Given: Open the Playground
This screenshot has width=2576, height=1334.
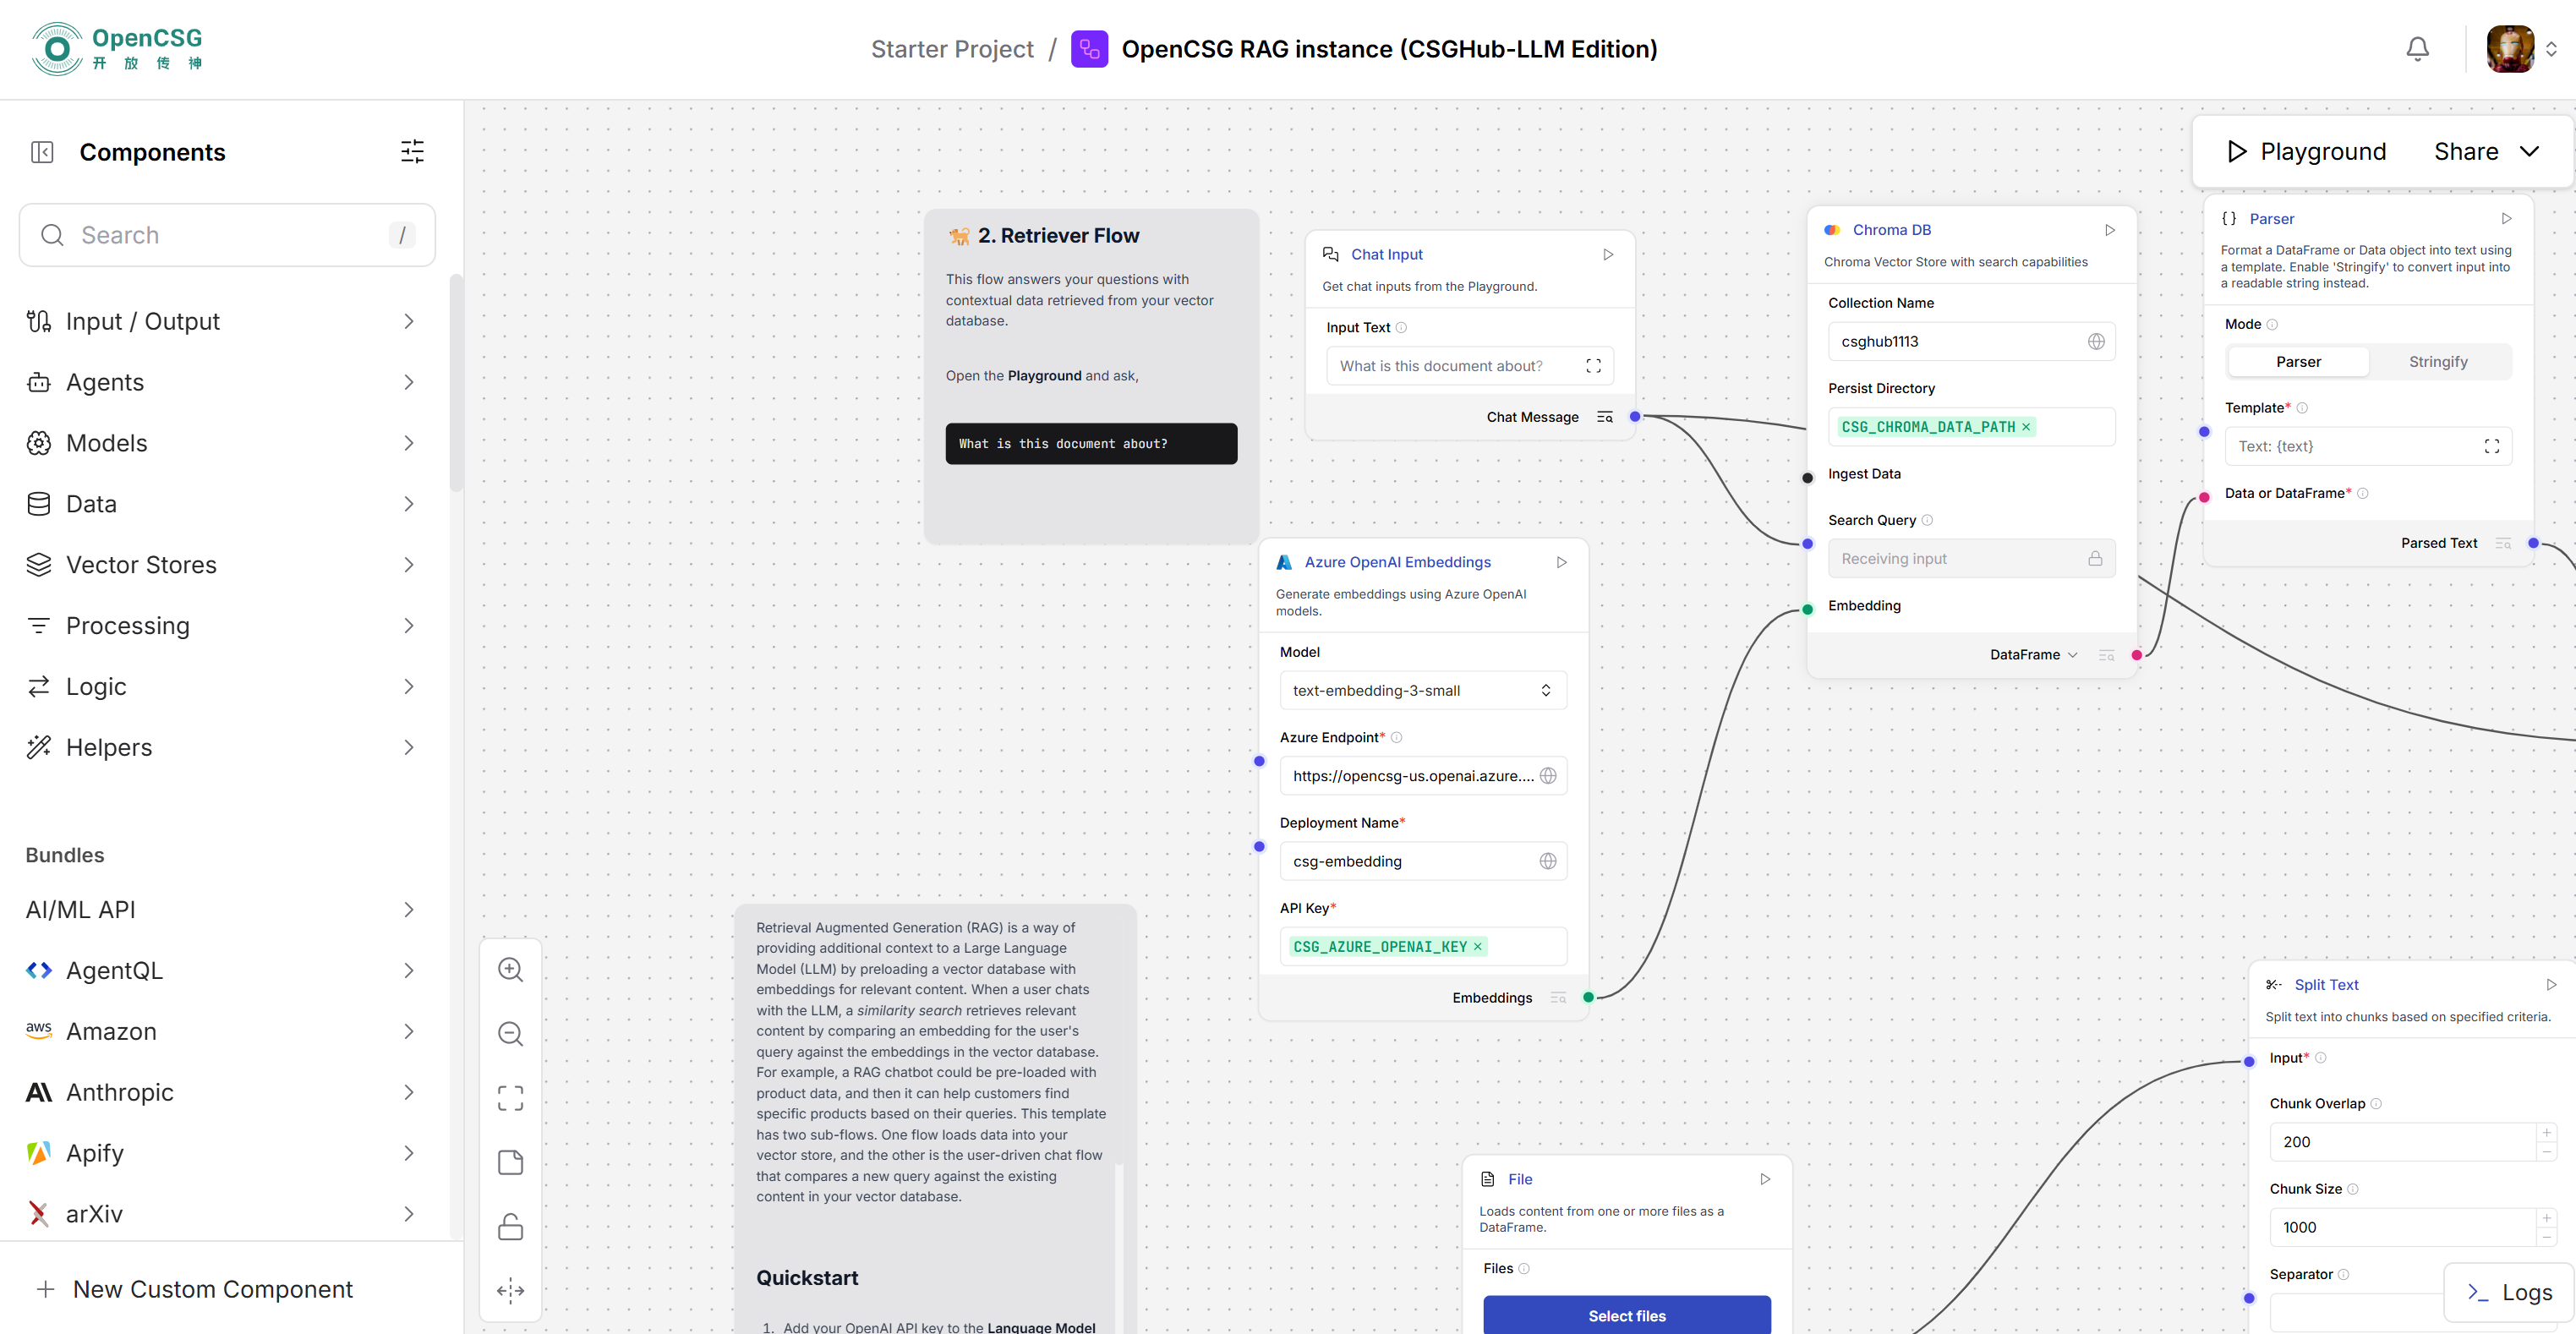Looking at the screenshot, I should tap(2306, 152).
